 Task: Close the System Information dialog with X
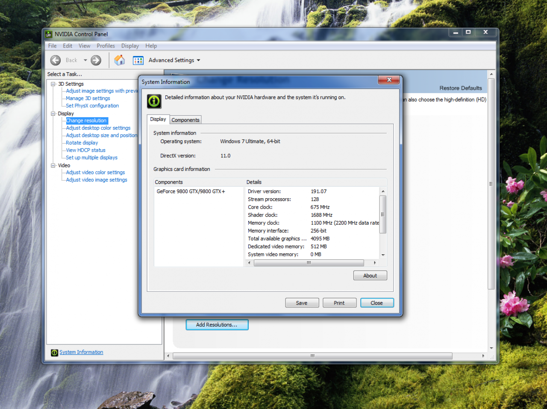coord(389,80)
